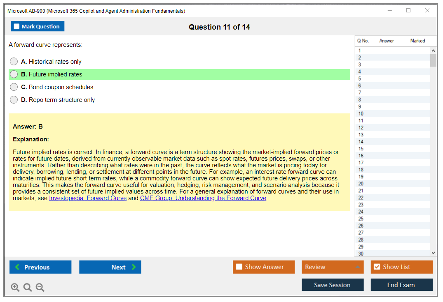Select question 15 in the list
Screen dimensions: 443x302
393,149
